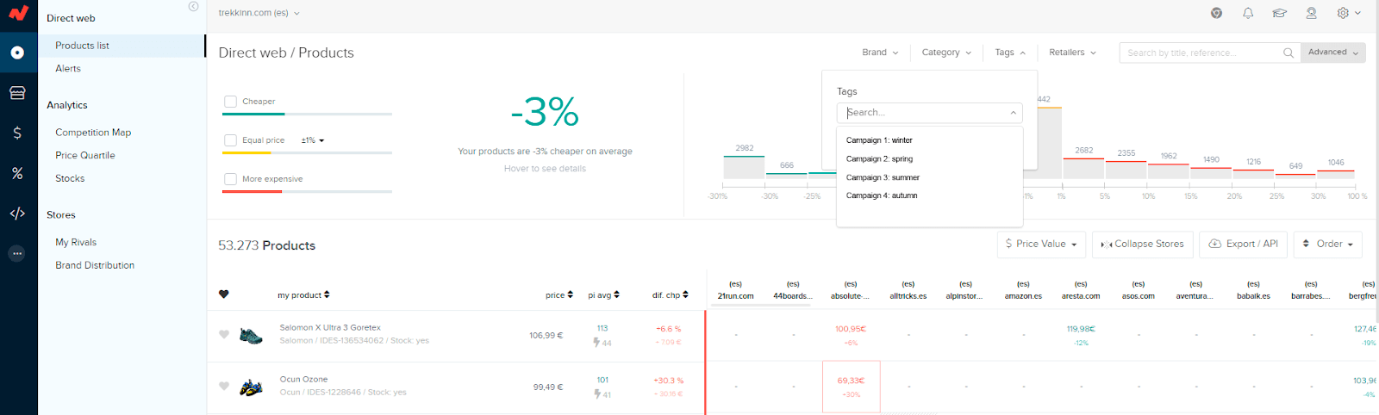Open the academy graduation cap icon

click(x=1280, y=13)
